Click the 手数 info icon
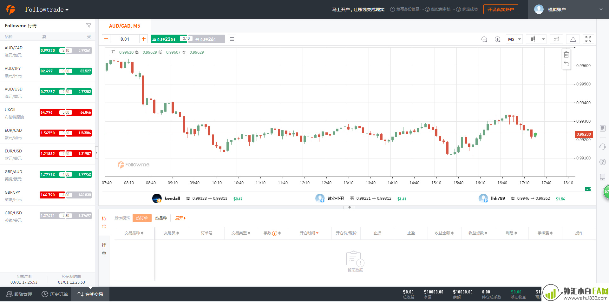Screen dimensions: 609x302 pos(275,233)
